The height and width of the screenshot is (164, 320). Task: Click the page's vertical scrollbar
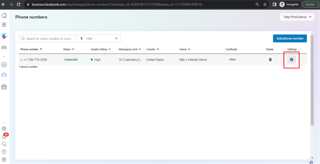click(x=312, y=85)
